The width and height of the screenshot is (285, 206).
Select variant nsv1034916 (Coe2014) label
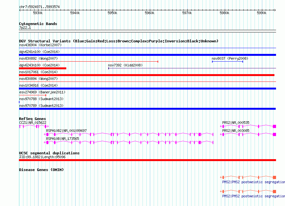tap(38, 85)
